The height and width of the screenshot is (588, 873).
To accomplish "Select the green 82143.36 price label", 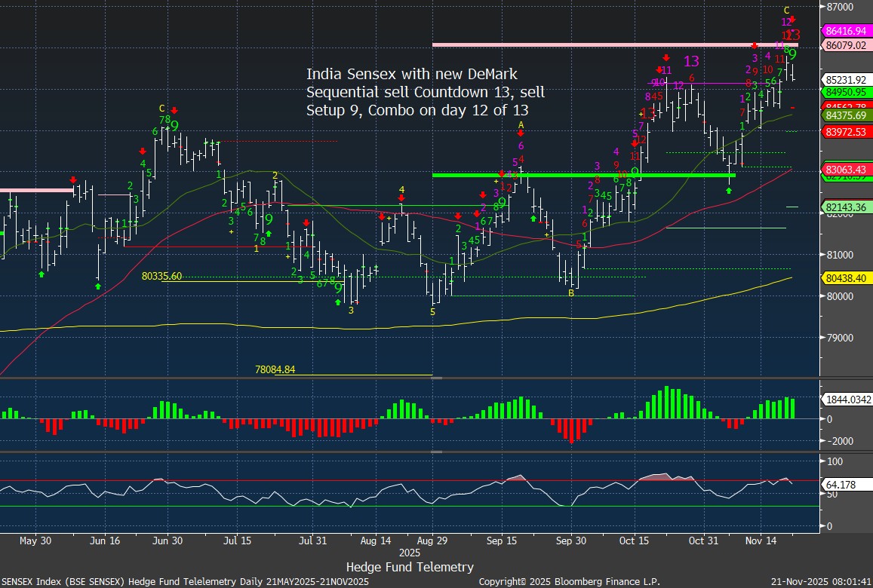I will coord(845,207).
